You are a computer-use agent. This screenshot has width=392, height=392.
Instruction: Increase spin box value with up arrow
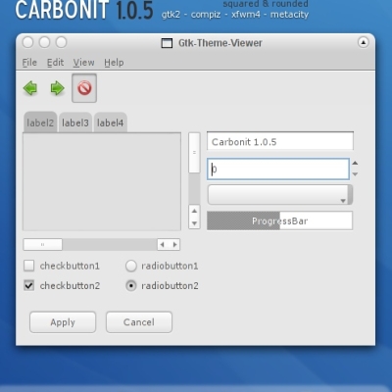tap(355, 163)
